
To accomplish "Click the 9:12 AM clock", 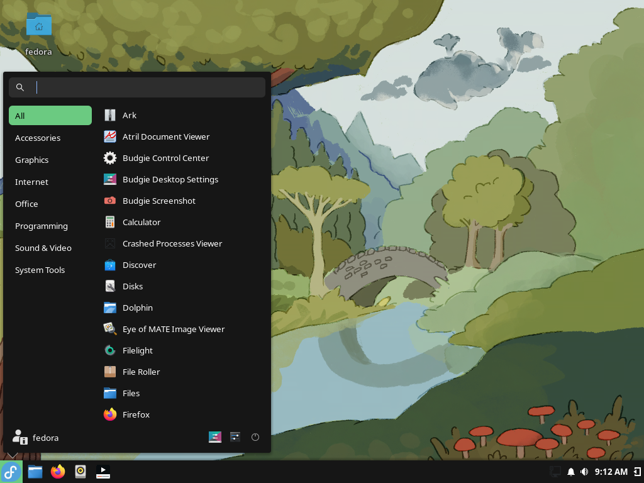I will click(611, 472).
